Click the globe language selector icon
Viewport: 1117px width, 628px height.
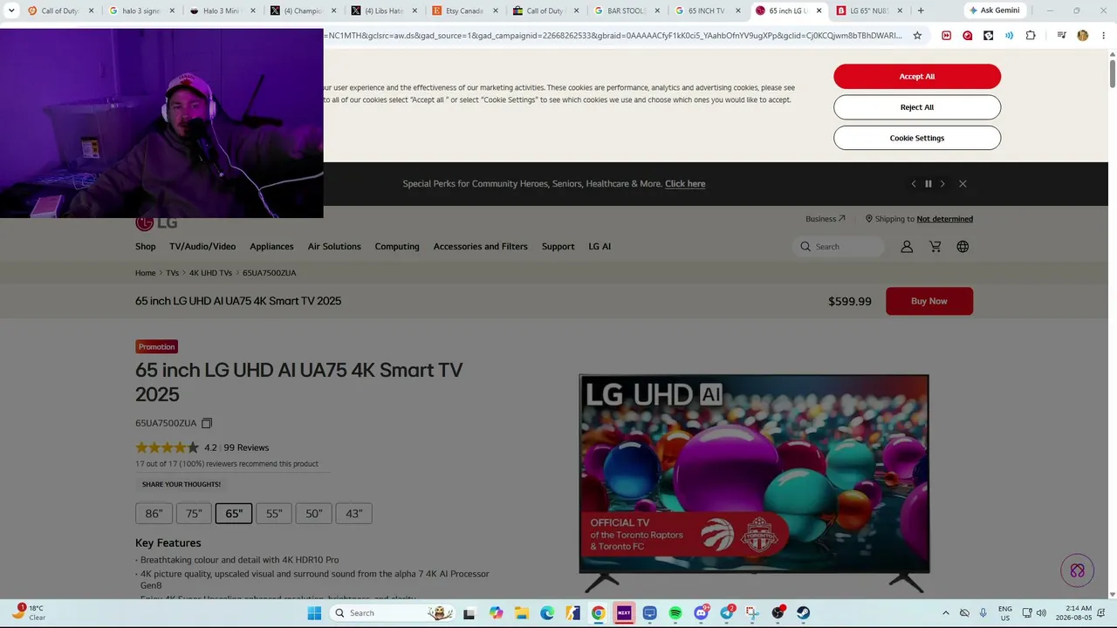coord(963,247)
